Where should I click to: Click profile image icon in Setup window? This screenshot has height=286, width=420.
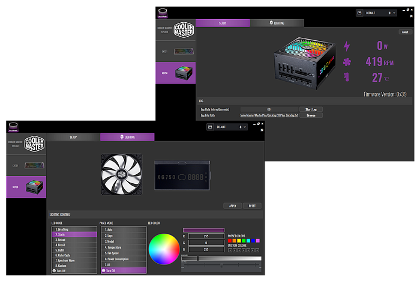(x=359, y=13)
